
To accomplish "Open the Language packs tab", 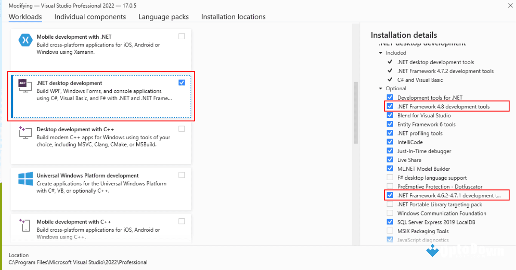I will (x=163, y=17).
